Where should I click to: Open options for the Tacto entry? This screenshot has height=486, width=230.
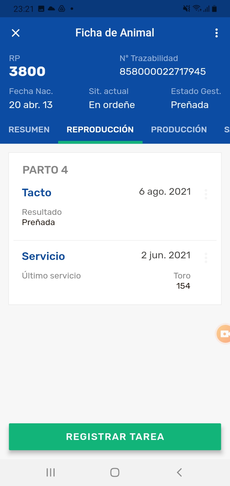206,194
